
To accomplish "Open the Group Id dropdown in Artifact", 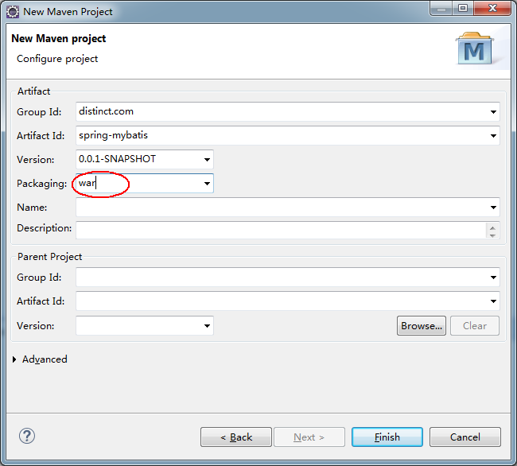I will tap(493, 112).
